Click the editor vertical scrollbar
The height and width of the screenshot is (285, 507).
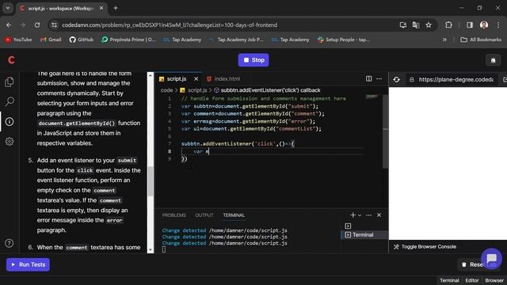(385, 131)
